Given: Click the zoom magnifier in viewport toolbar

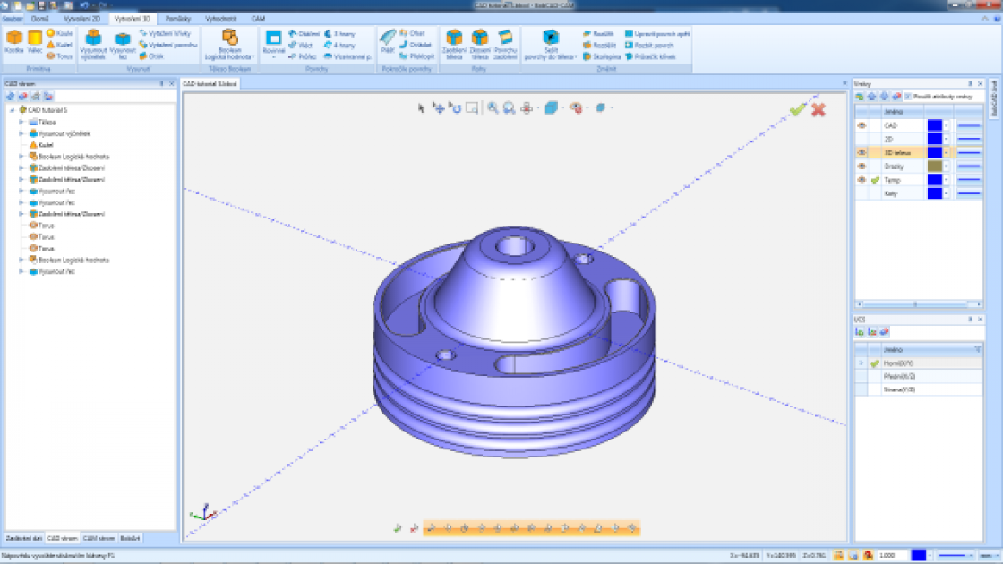Looking at the screenshot, I should click(493, 108).
